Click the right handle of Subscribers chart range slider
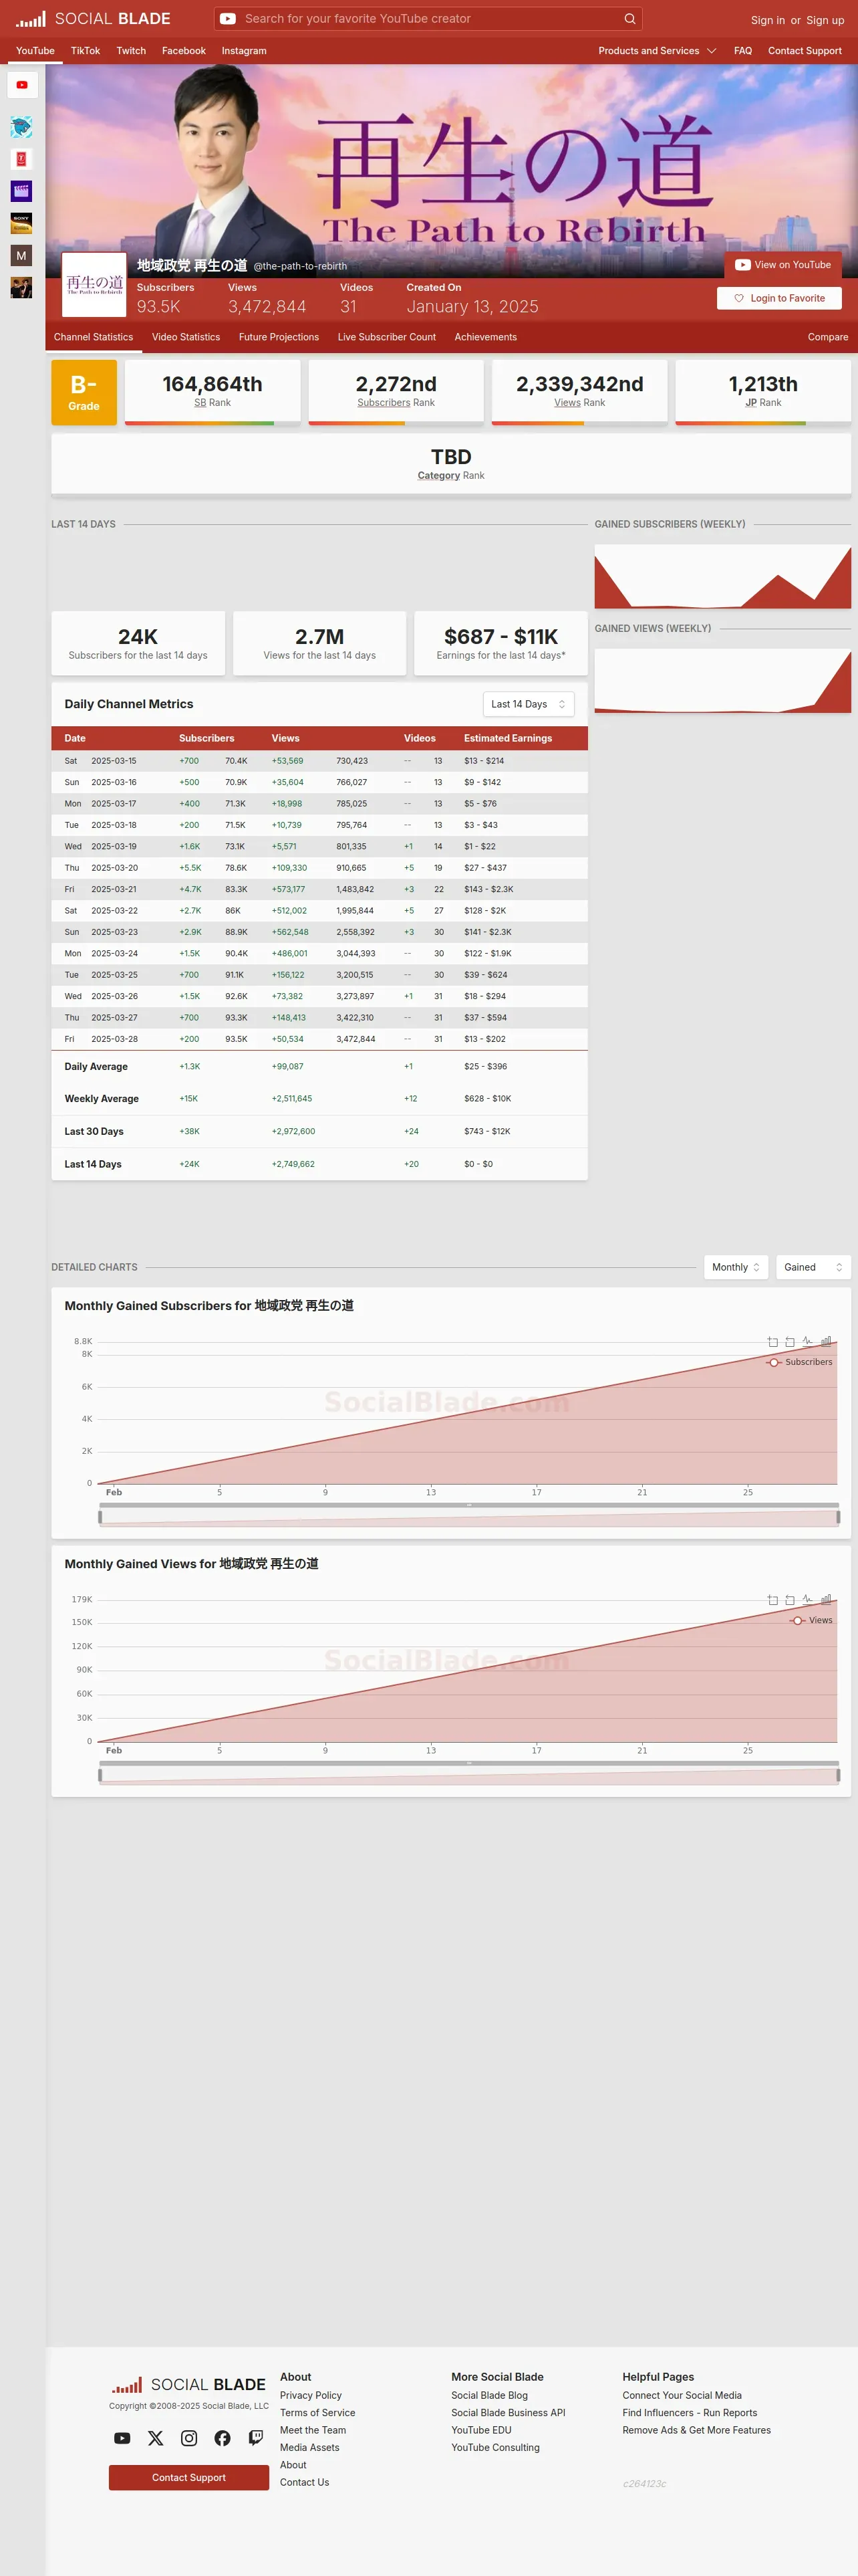The height and width of the screenshot is (2576, 858). click(x=838, y=1517)
